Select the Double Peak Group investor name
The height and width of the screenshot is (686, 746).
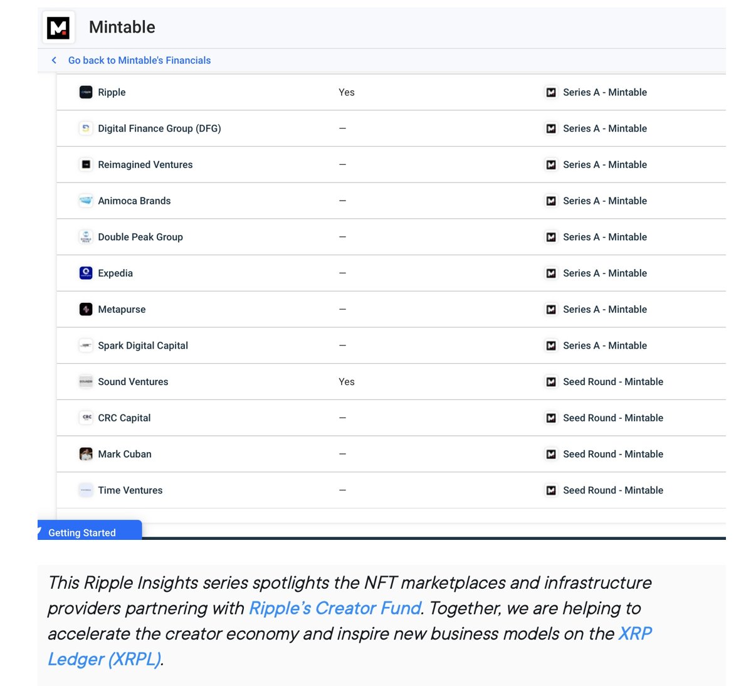coord(140,237)
